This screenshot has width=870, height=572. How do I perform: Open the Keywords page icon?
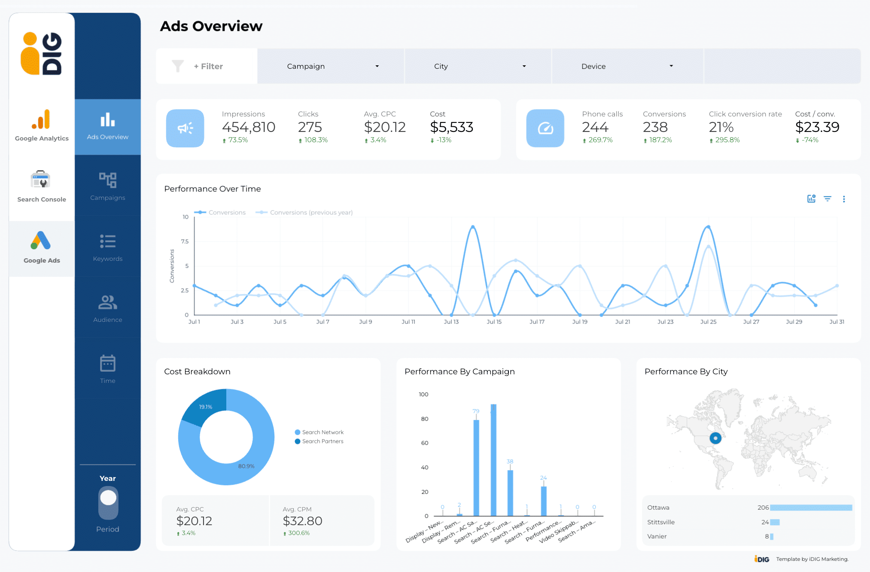[x=107, y=242]
